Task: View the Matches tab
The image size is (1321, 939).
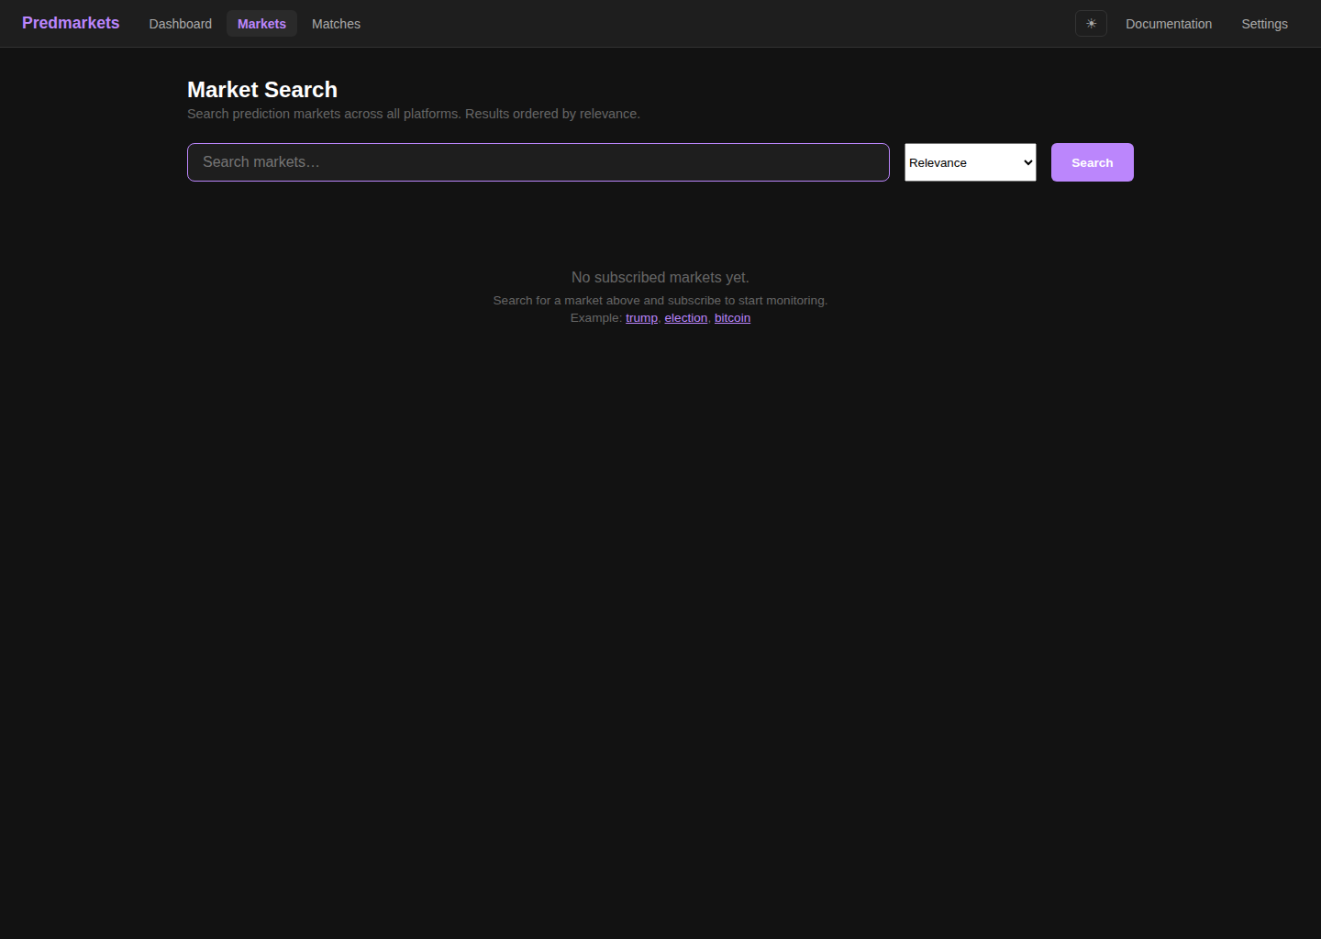Action: 336,24
